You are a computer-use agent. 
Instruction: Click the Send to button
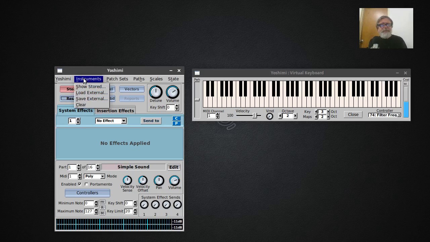[151, 121]
